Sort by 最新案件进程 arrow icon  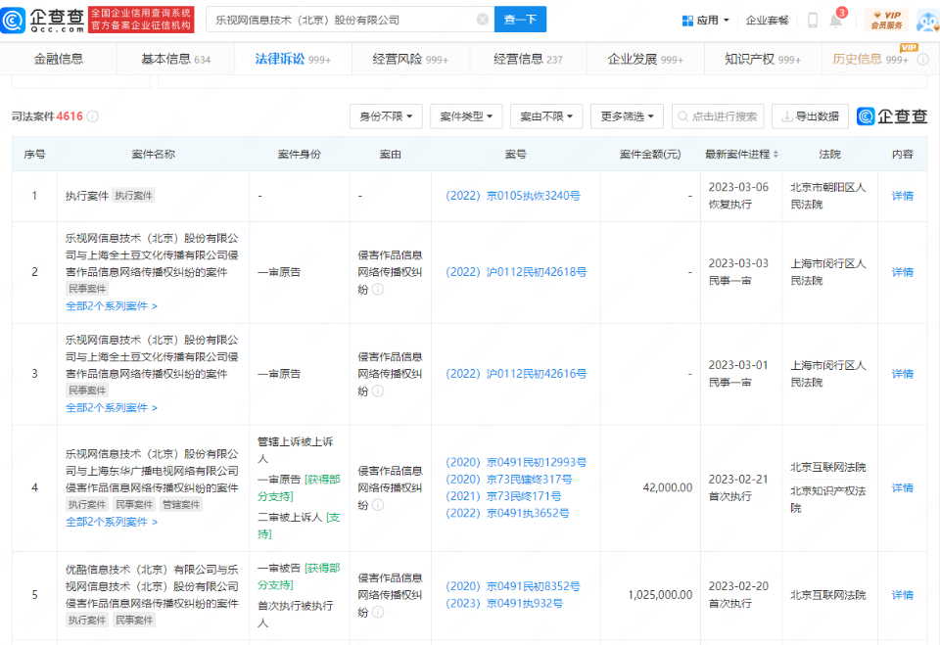775,155
